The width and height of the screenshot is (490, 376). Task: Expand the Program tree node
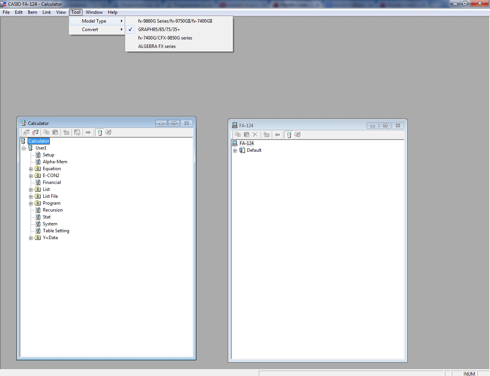click(31, 204)
